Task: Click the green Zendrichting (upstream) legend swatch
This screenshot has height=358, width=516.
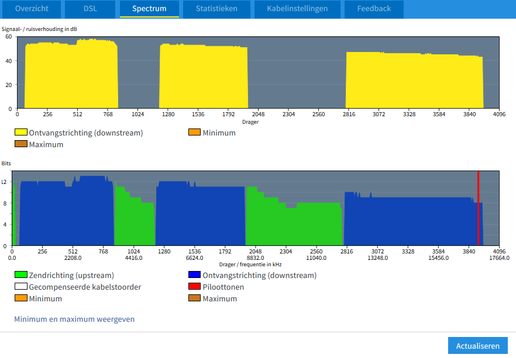Action: coord(21,275)
